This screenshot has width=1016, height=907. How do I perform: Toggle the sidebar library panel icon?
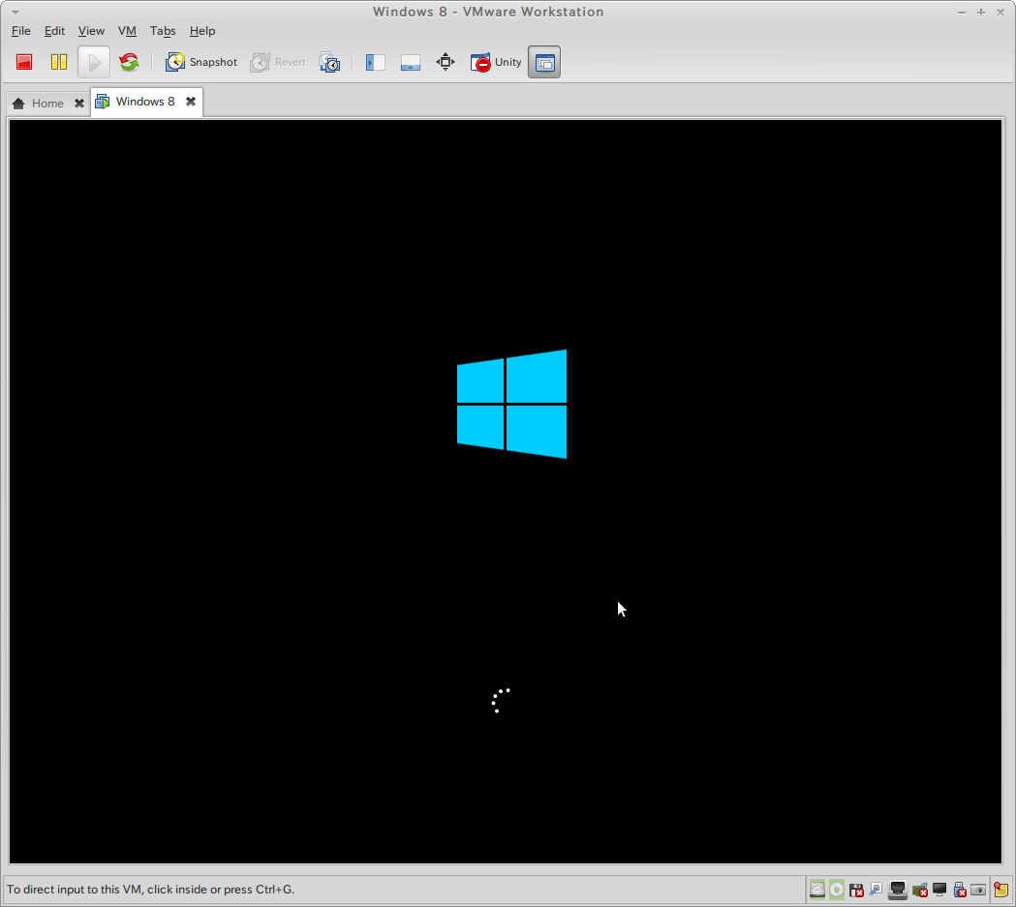click(375, 62)
